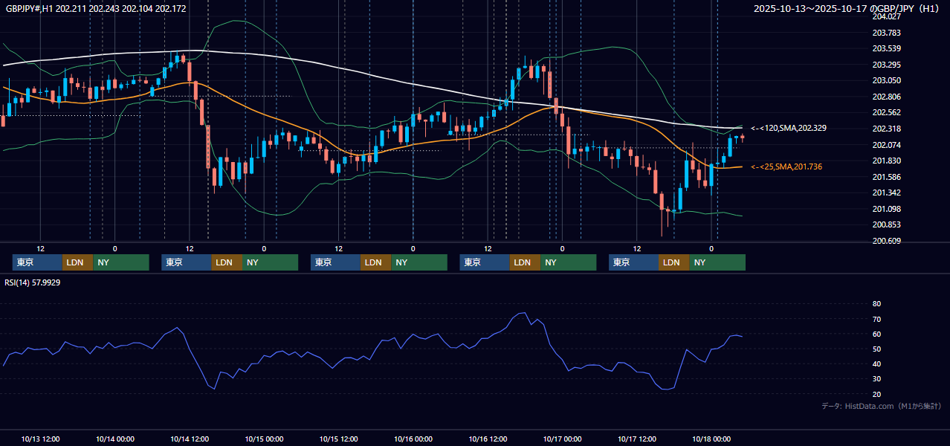This screenshot has height=446, width=950.
Task: Click the 200.853 price axis label
Action: tap(886, 224)
